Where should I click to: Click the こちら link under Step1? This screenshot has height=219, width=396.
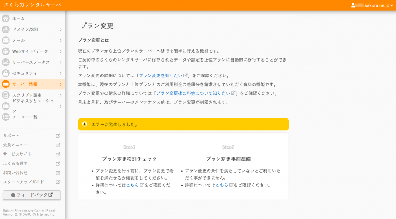point(133,185)
